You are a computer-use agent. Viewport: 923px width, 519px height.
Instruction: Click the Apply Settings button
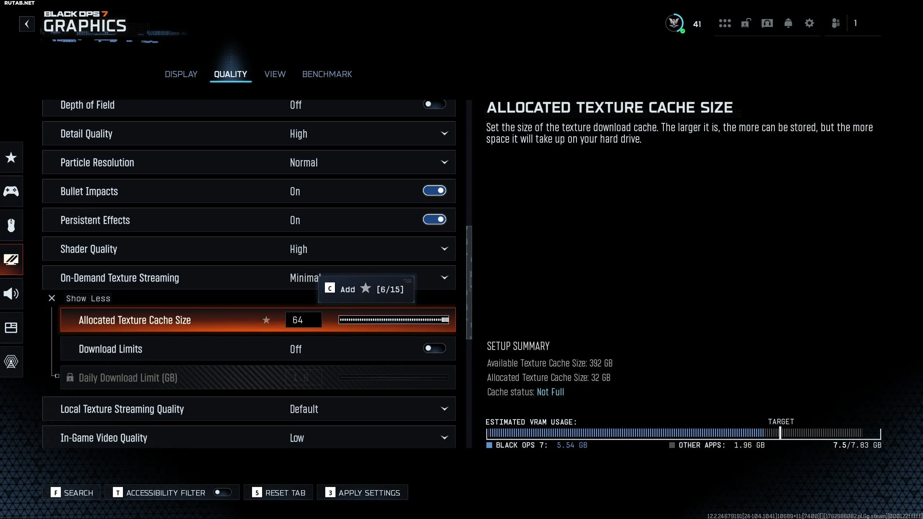[x=362, y=492]
